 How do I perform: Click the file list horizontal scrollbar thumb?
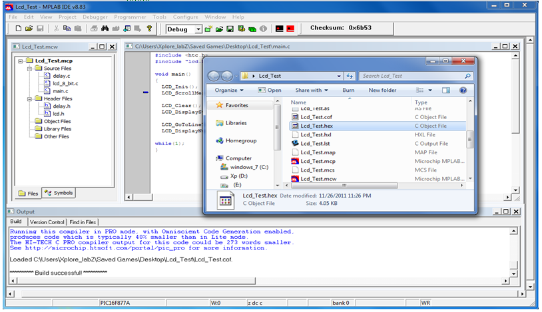click(x=344, y=186)
